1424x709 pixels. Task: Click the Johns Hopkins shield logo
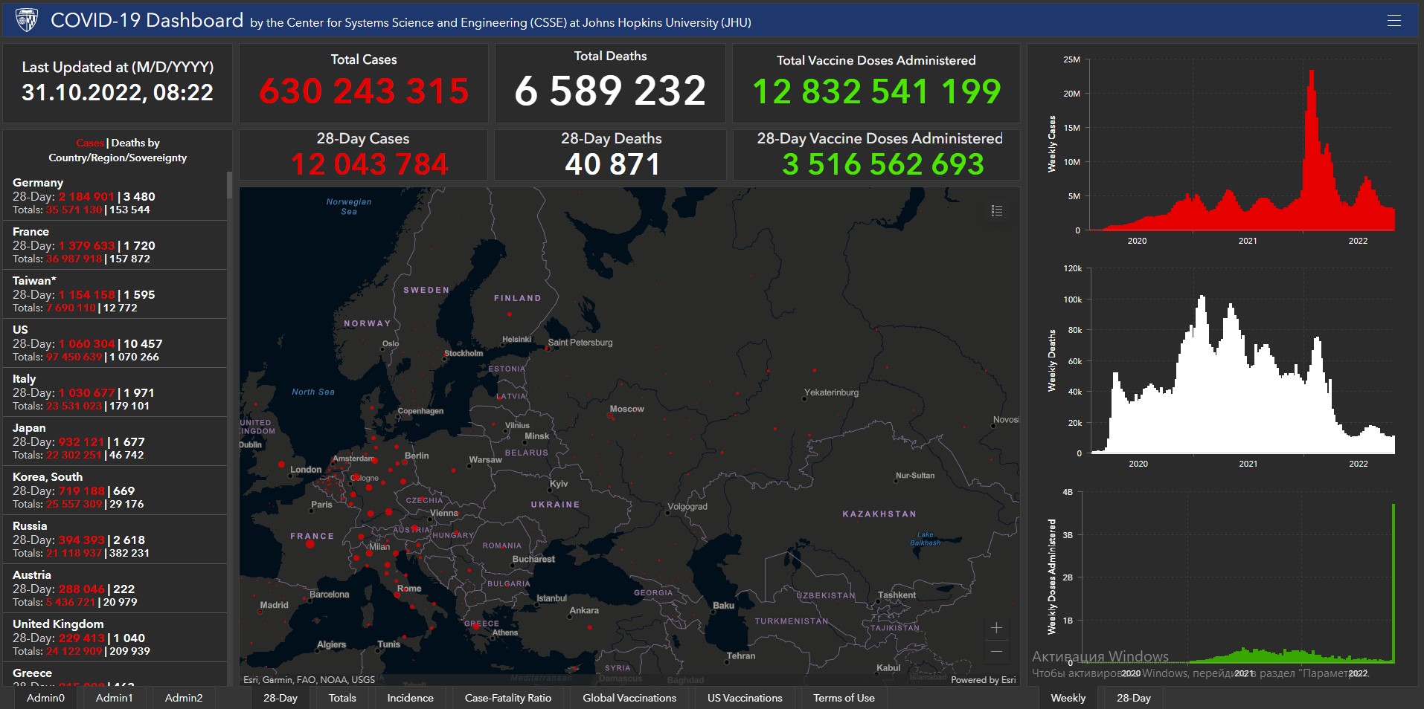27,21
